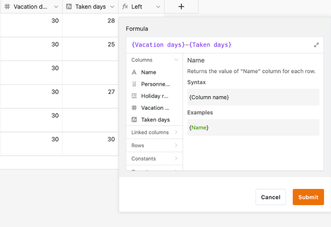Viewport: 331px width, 227px height.
Task: Select the Taken days cell showing 25
Action: pyautogui.click(x=91, y=49)
